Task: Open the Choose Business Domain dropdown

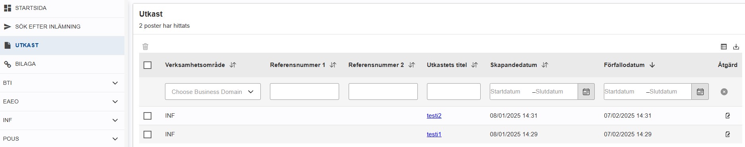Action: point(213,92)
